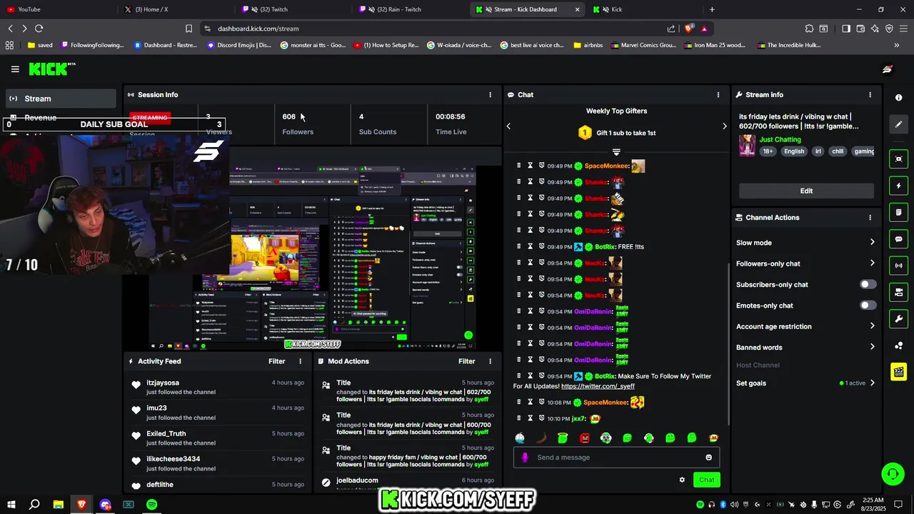Open Mod Actions three-dot menu
This screenshot has height=514, width=914.
tap(490, 361)
